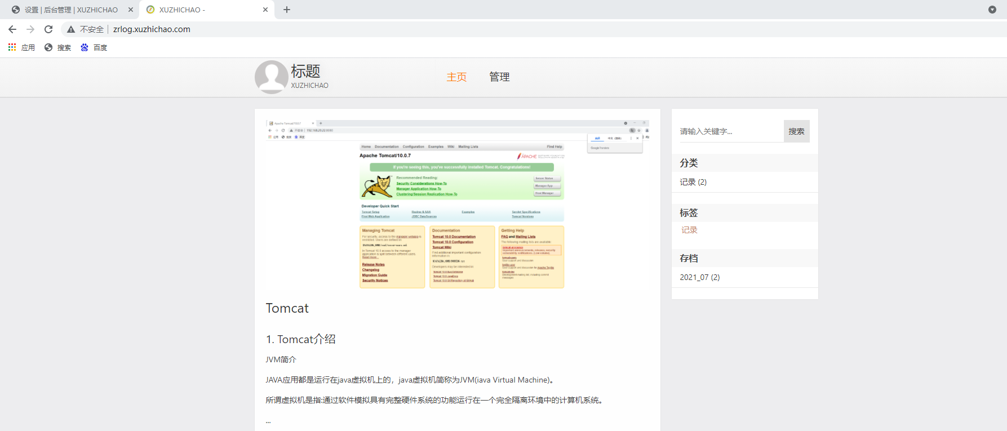Open the 2021_07 (2) archive link
Viewport: 1007px width, 431px height.
[700, 277]
